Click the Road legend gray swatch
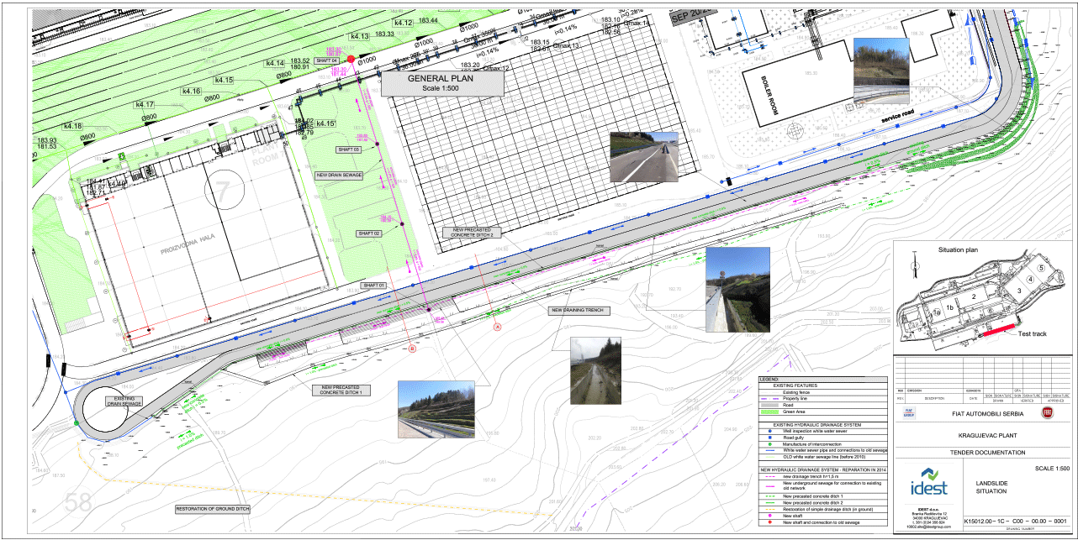The image size is (1078, 540). click(769, 405)
